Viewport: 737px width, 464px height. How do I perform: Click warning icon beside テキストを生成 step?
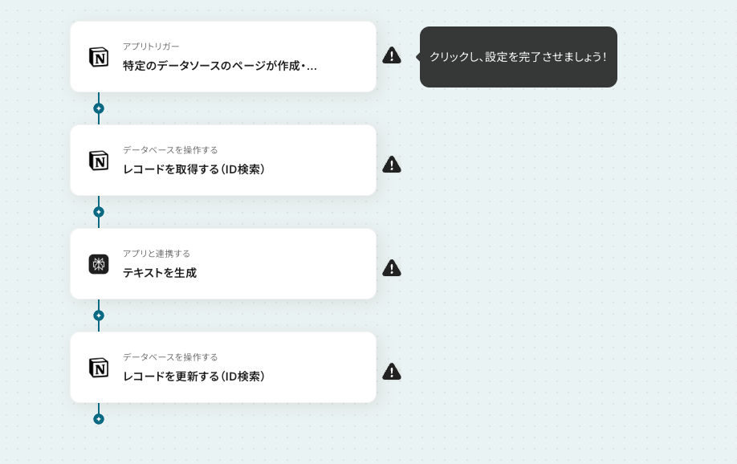click(392, 268)
